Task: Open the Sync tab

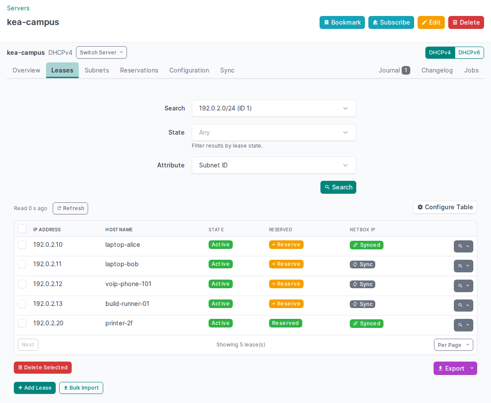Action: coord(227,70)
